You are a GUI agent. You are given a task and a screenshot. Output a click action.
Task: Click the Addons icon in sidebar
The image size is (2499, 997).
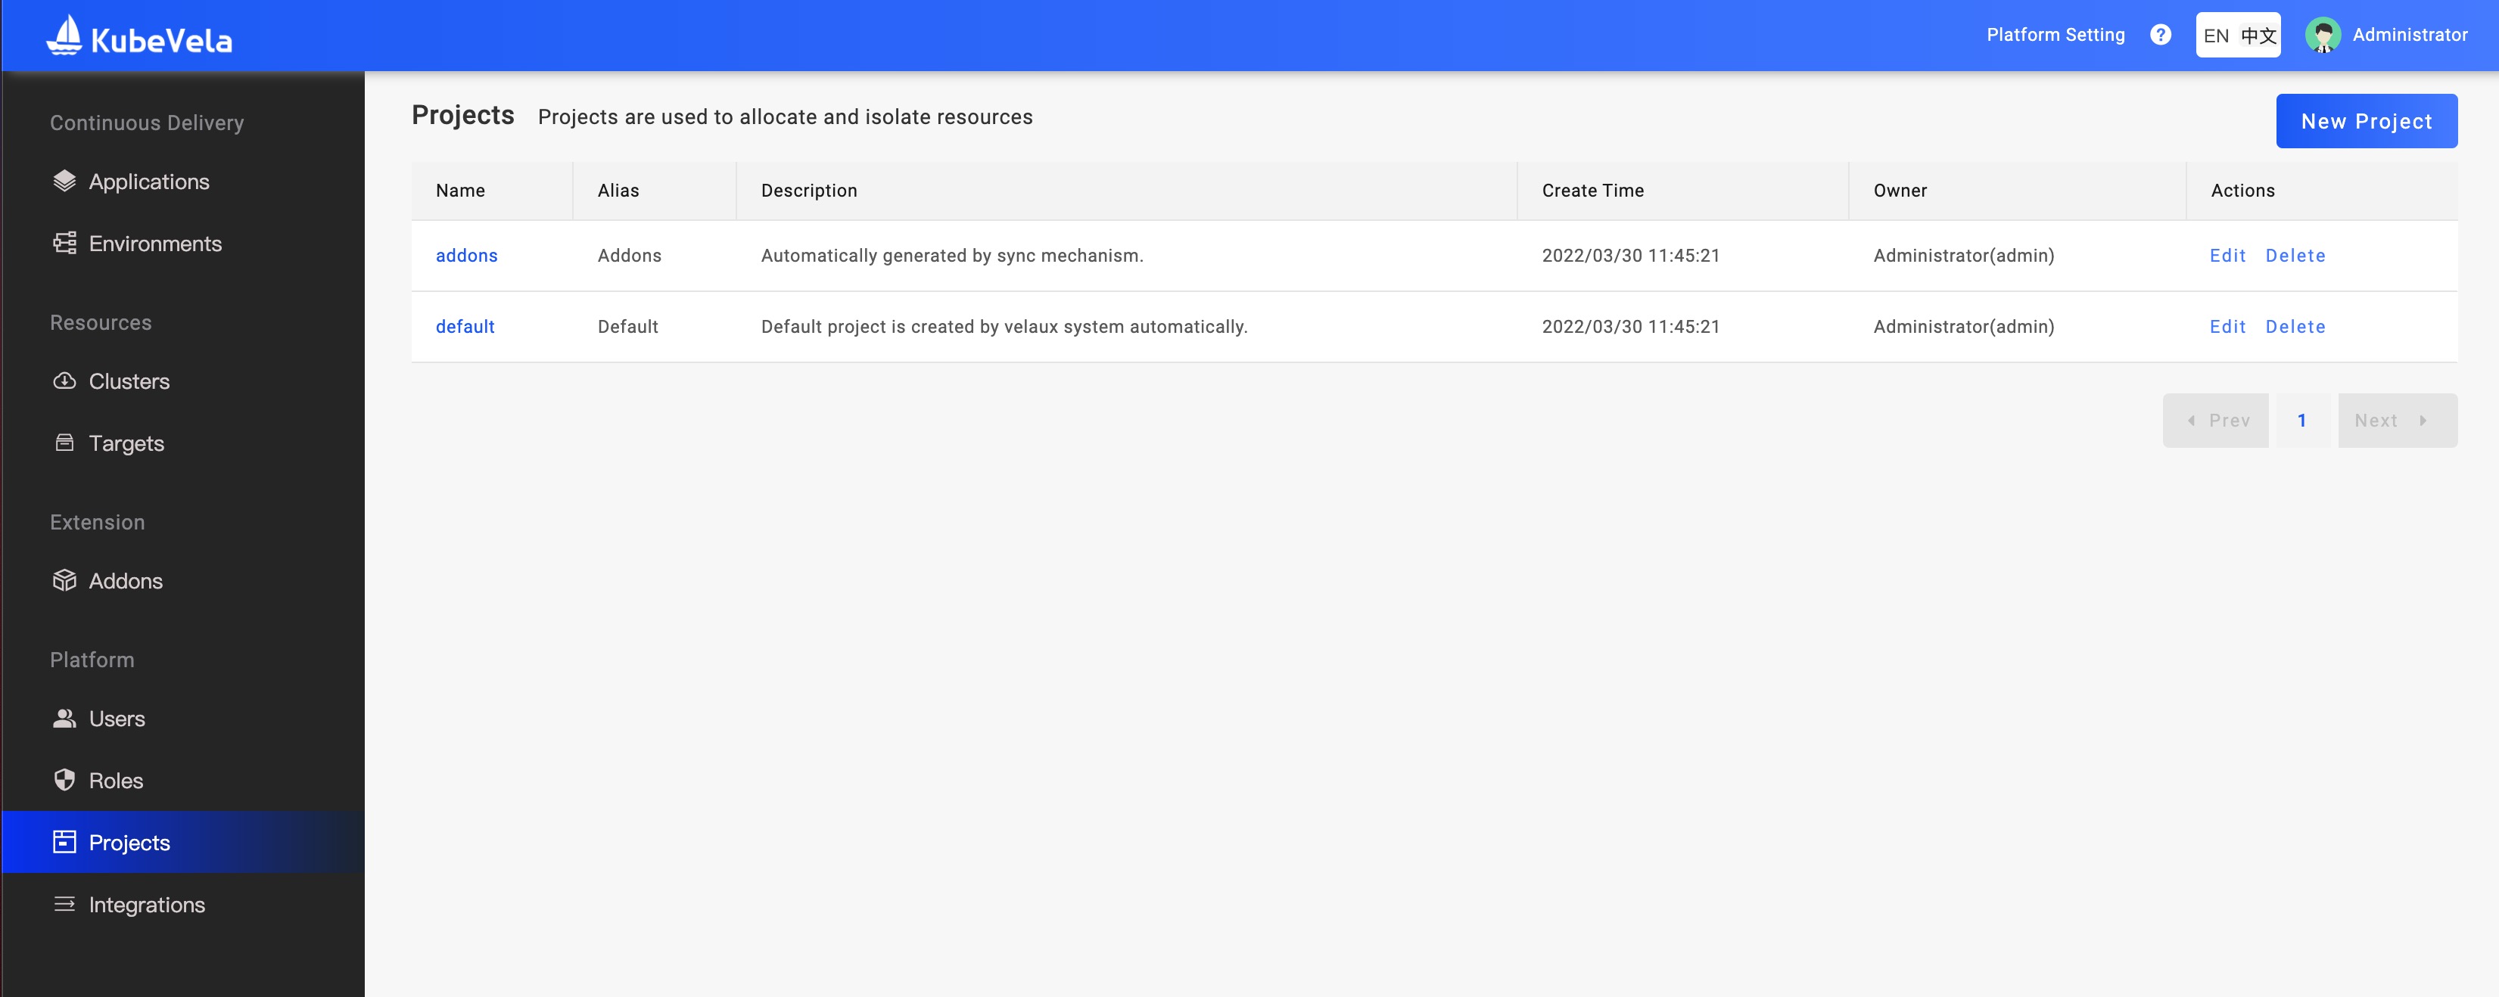(64, 579)
